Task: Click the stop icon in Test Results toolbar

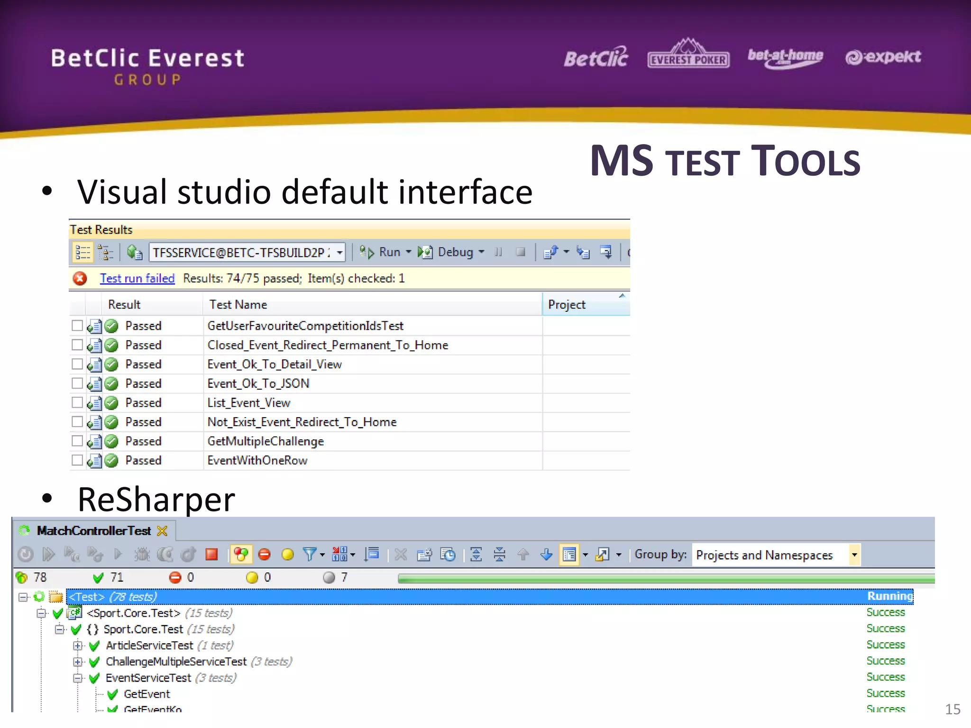Action: coord(521,252)
